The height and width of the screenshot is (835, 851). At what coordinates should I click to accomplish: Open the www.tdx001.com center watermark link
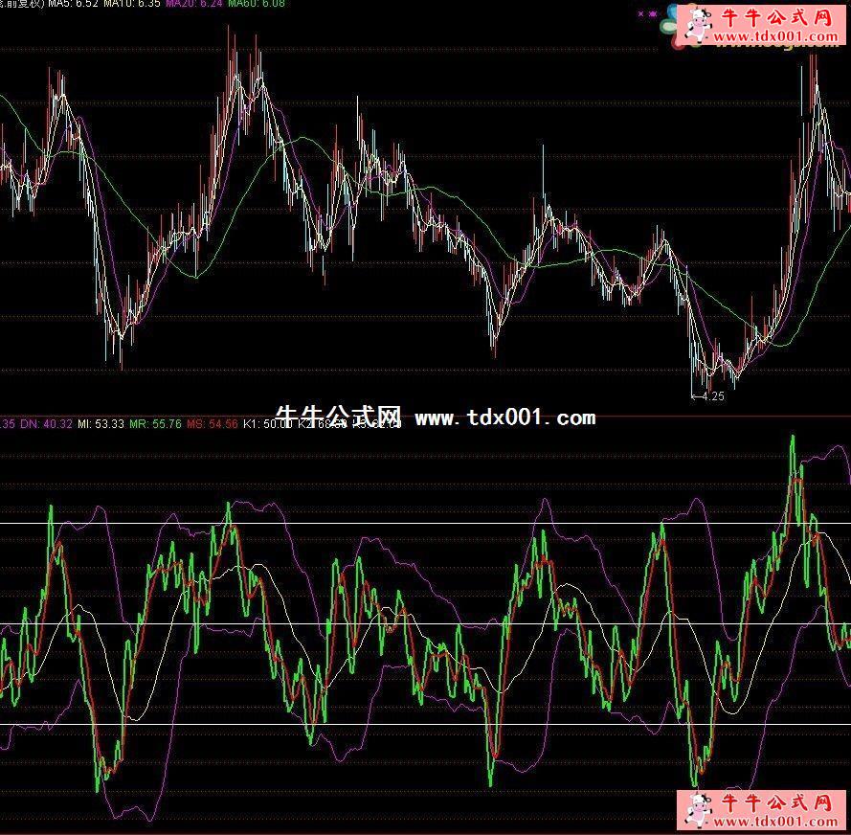tap(504, 417)
